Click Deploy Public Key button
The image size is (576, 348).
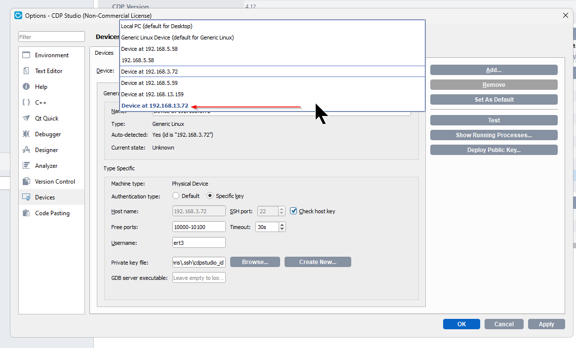click(x=494, y=150)
